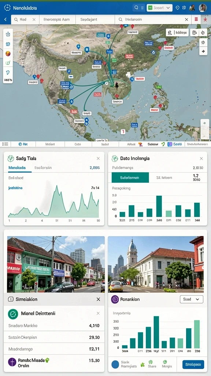Click the app logo beside Nenolulatoia
Viewport: 211px width, 376px height.
(7, 8)
